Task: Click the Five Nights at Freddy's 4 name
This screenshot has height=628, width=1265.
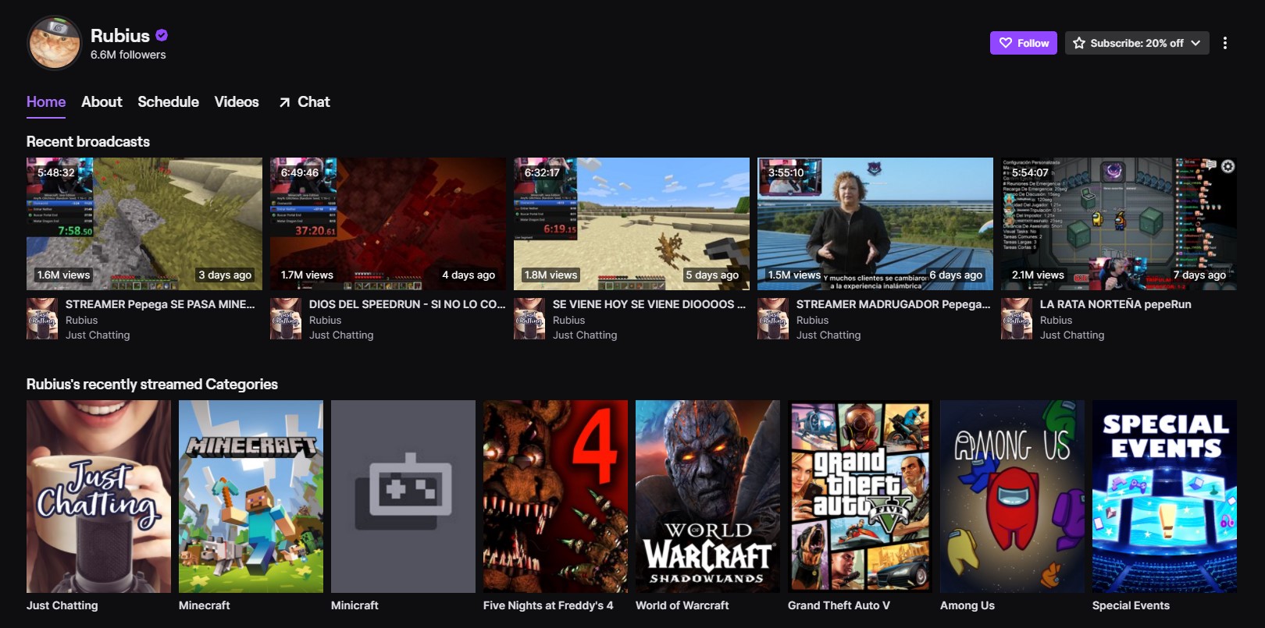Action: pyautogui.click(x=548, y=605)
